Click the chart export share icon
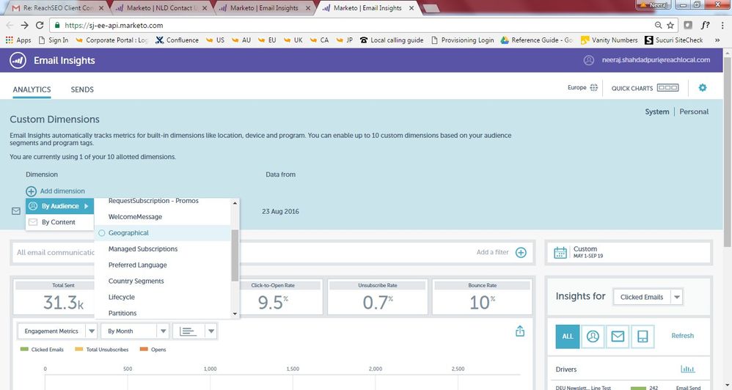 [520, 331]
